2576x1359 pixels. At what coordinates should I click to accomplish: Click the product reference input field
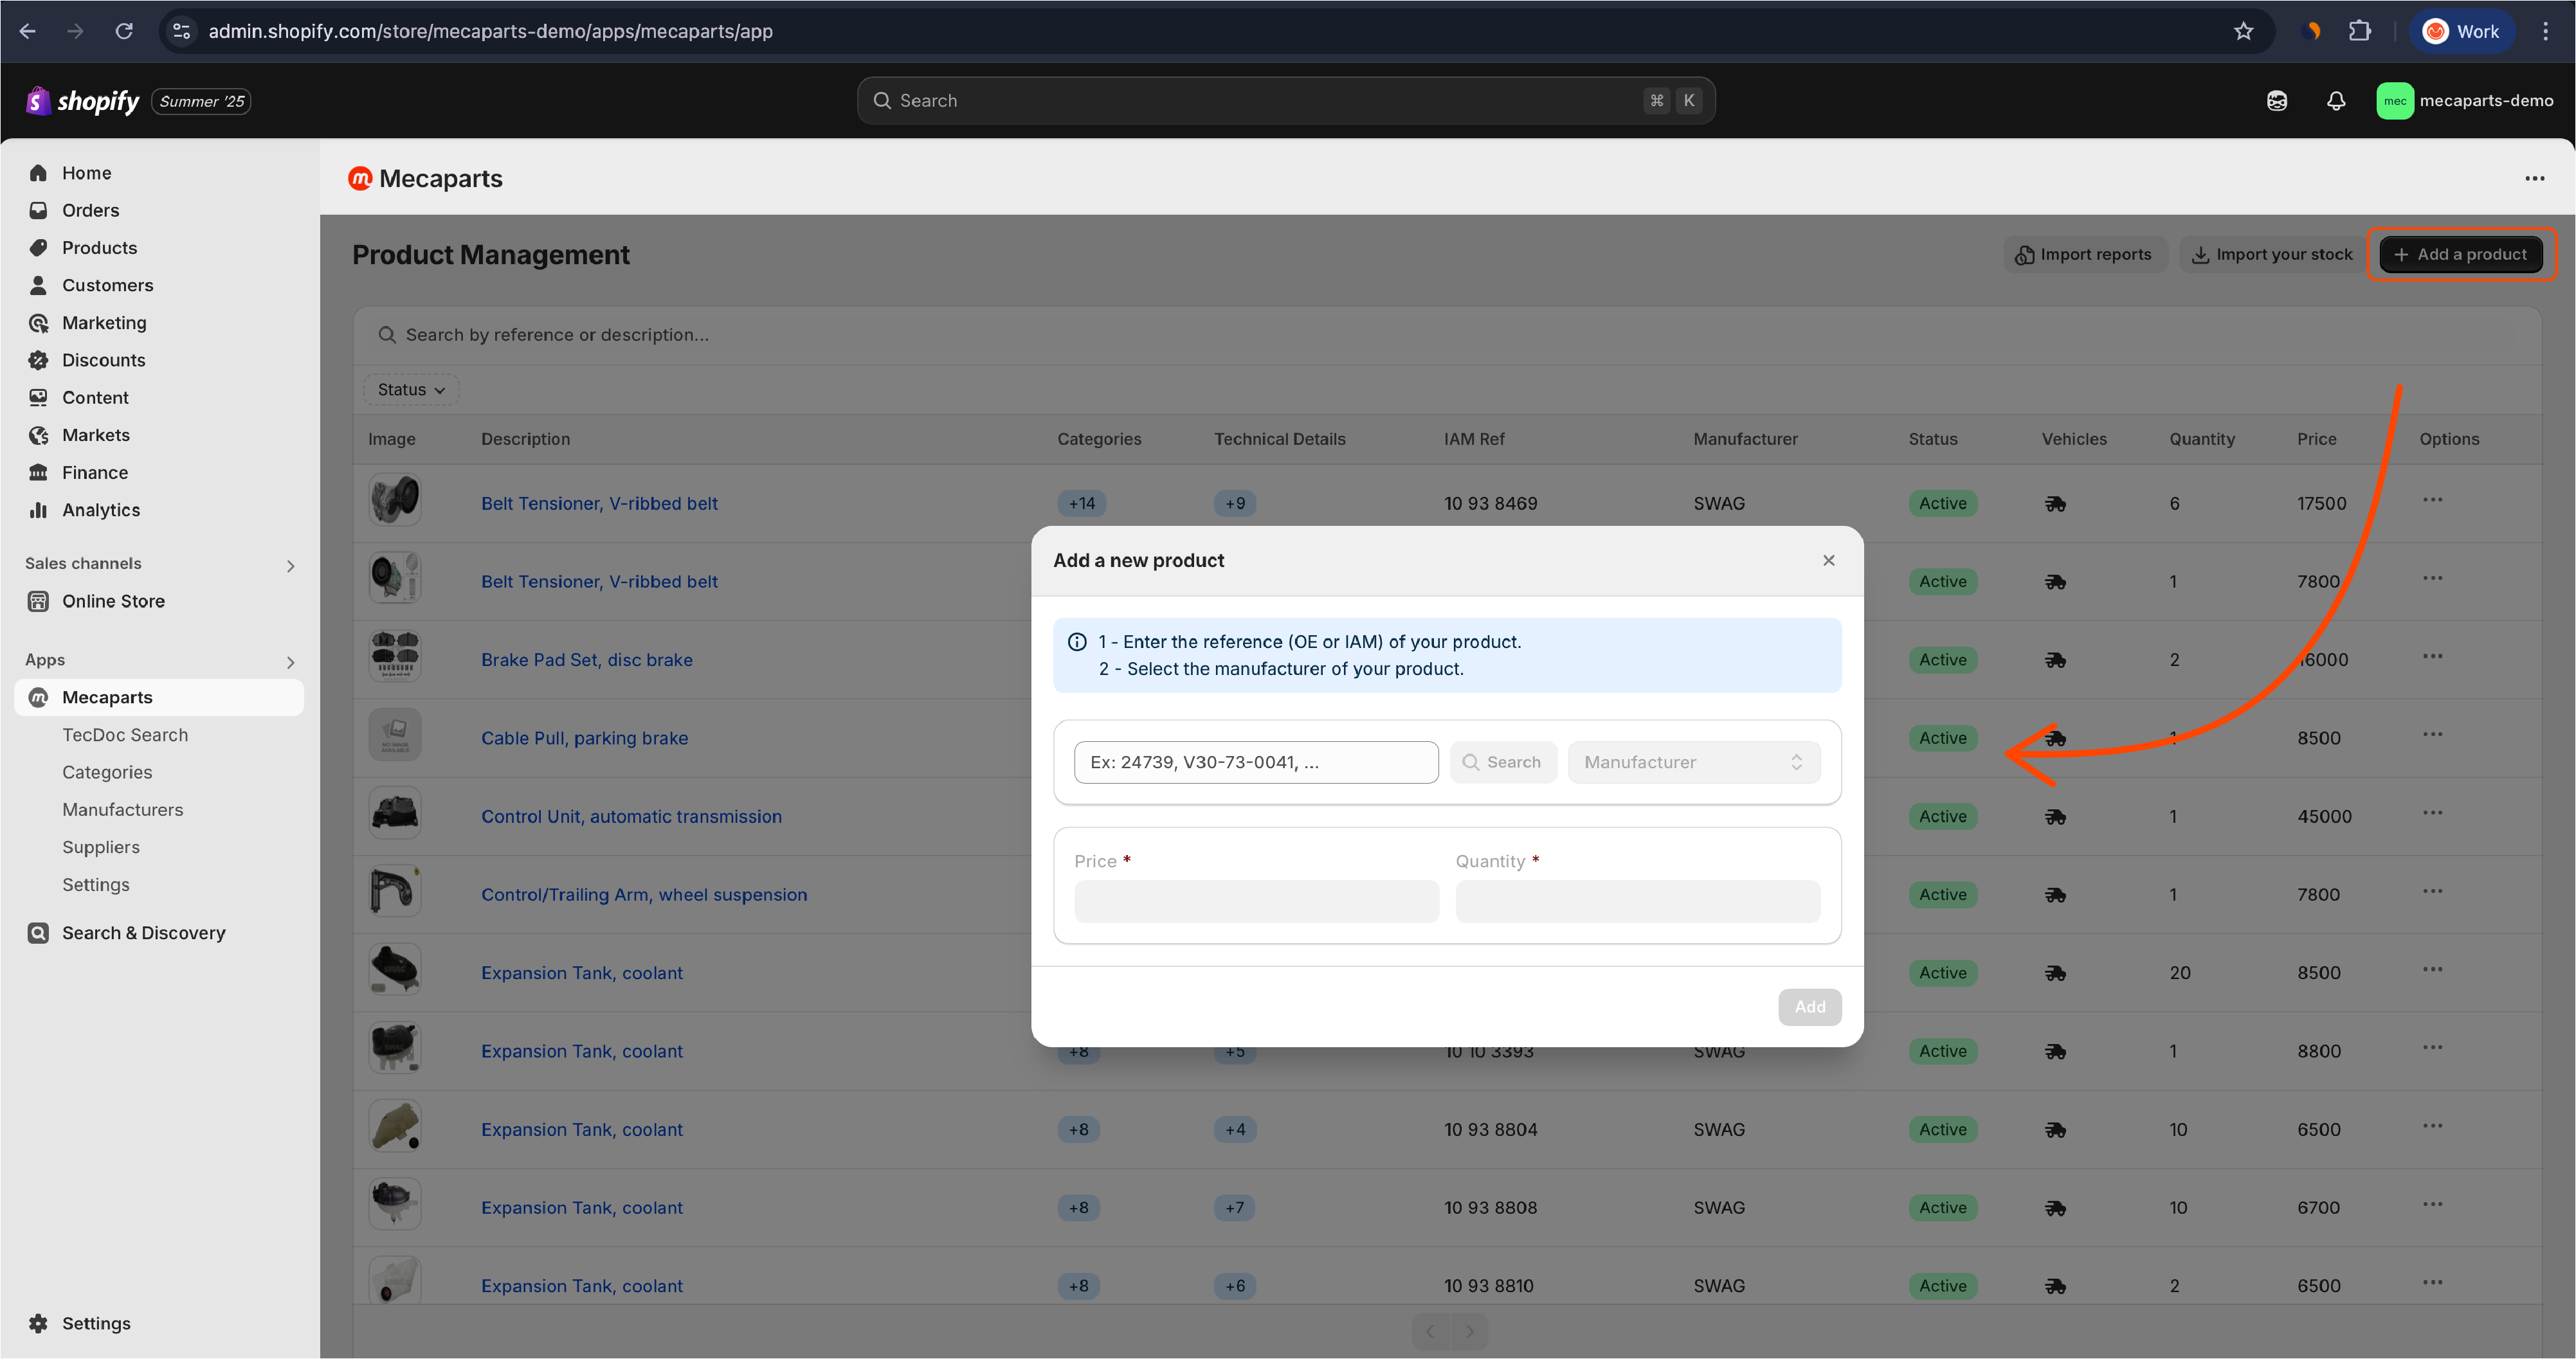1255,762
